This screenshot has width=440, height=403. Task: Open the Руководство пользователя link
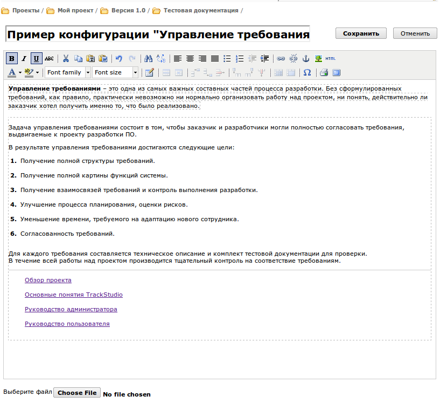point(67,324)
